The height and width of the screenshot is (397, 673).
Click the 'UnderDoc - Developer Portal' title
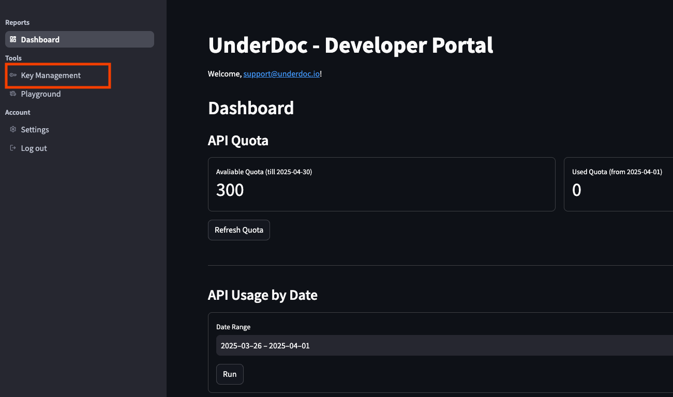[x=351, y=45]
